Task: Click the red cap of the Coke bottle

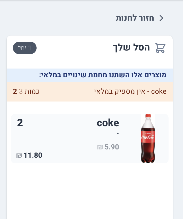Action: (x=148, y=116)
